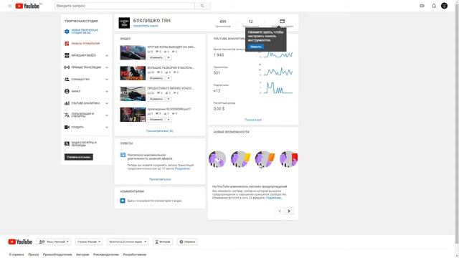This screenshot has height=258, width=459.
Task: Click Изменить button for БОЛЬШИЕ РАЗБОРКИ video
Action: pyautogui.click(x=156, y=78)
